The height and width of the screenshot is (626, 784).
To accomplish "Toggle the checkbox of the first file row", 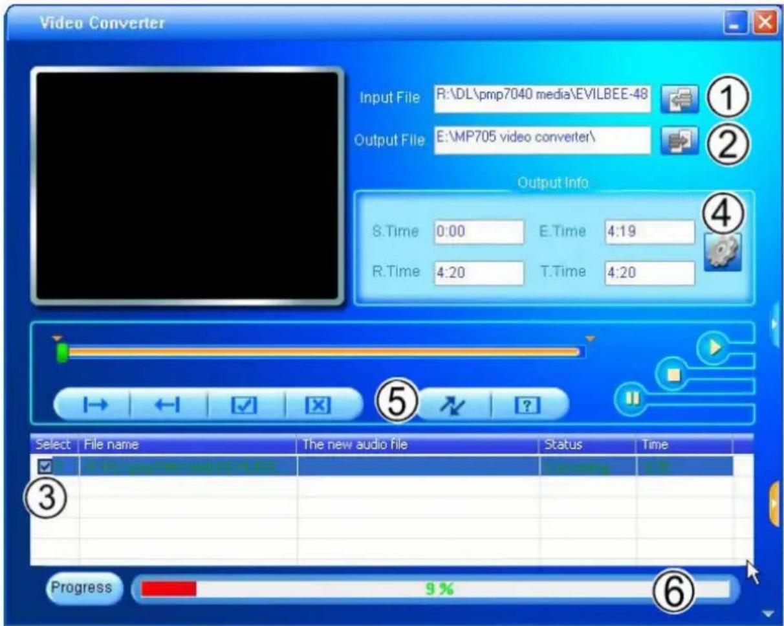I will click(x=45, y=466).
